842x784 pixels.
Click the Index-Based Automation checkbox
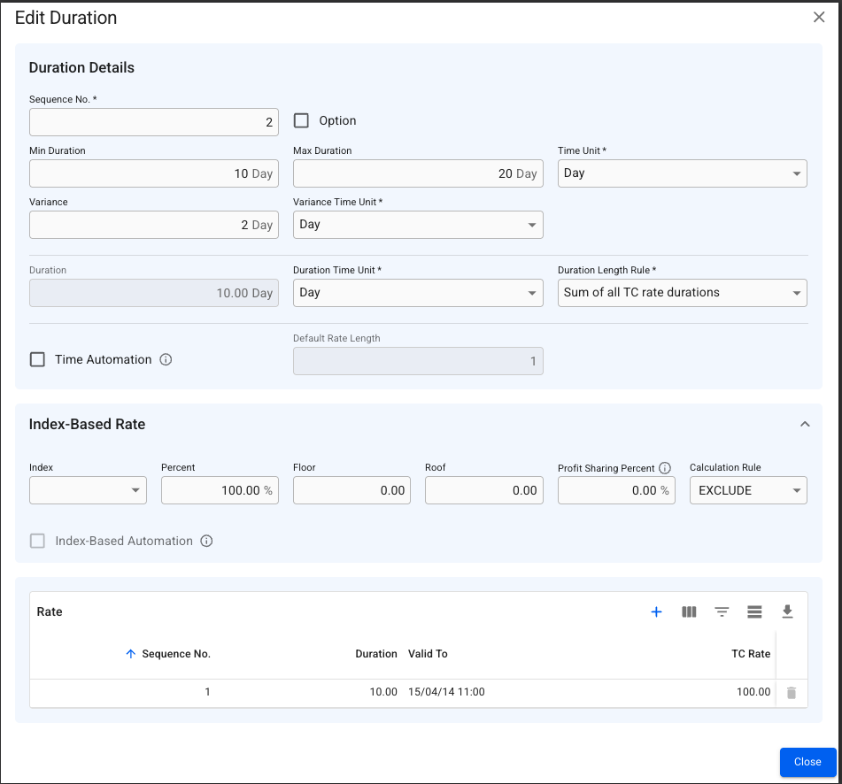37,541
